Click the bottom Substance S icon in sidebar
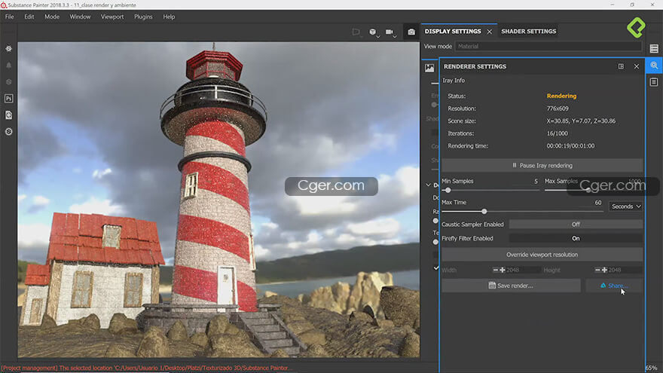 tap(8, 132)
